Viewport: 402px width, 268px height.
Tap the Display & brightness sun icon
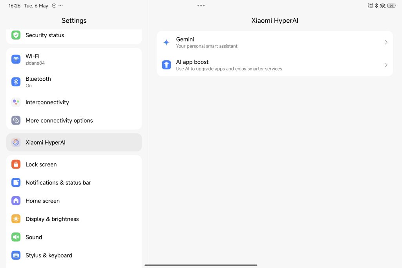click(16, 219)
